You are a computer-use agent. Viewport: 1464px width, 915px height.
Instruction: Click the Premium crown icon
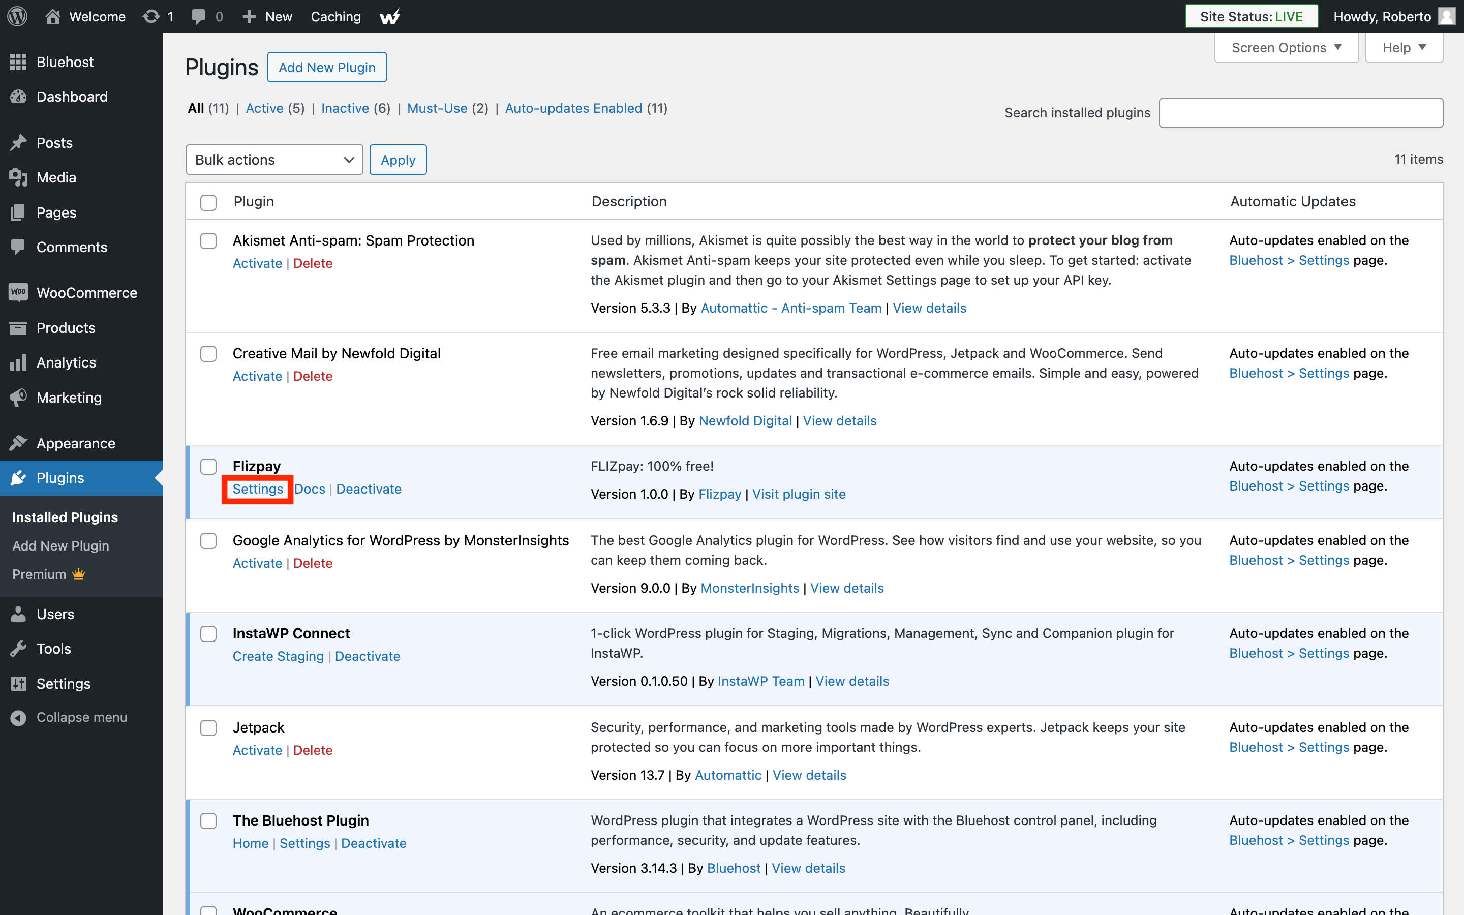point(79,574)
